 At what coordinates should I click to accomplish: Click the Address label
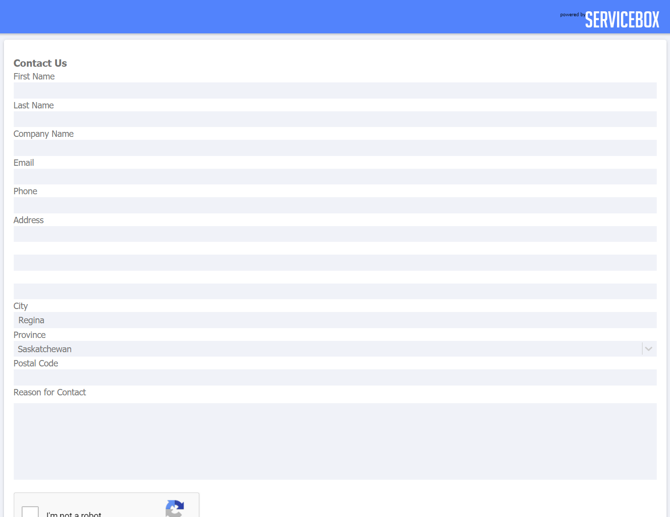coord(28,220)
